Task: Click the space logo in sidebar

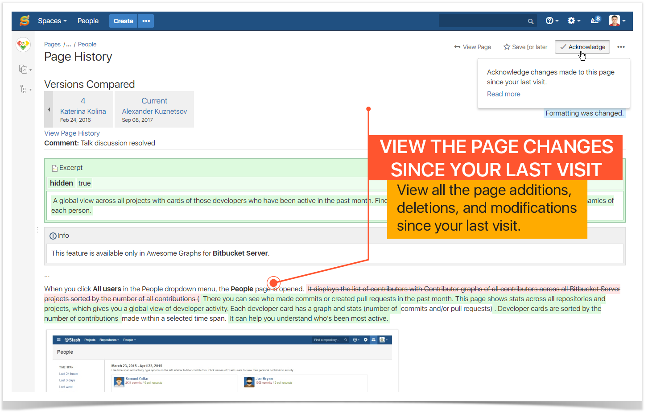Action: [23, 45]
